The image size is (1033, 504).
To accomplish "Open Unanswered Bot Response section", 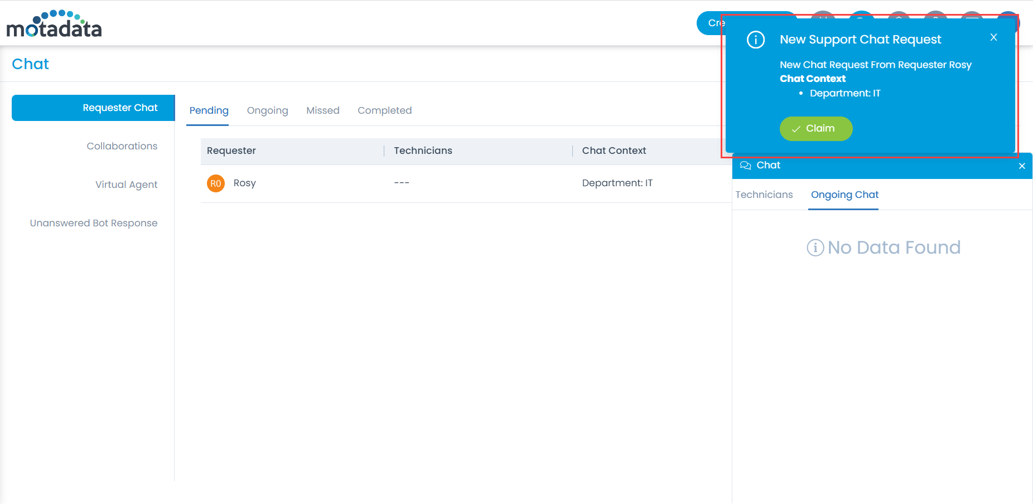I will tap(94, 223).
